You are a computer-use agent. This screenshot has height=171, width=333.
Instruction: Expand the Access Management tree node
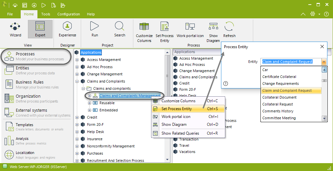(77, 60)
